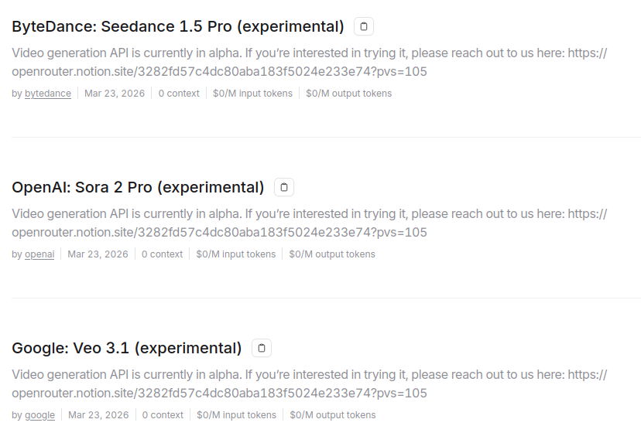Click "0 context" under Google Veo 3.1
Image resolution: width=641 pixels, height=443 pixels.
point(163,415)
